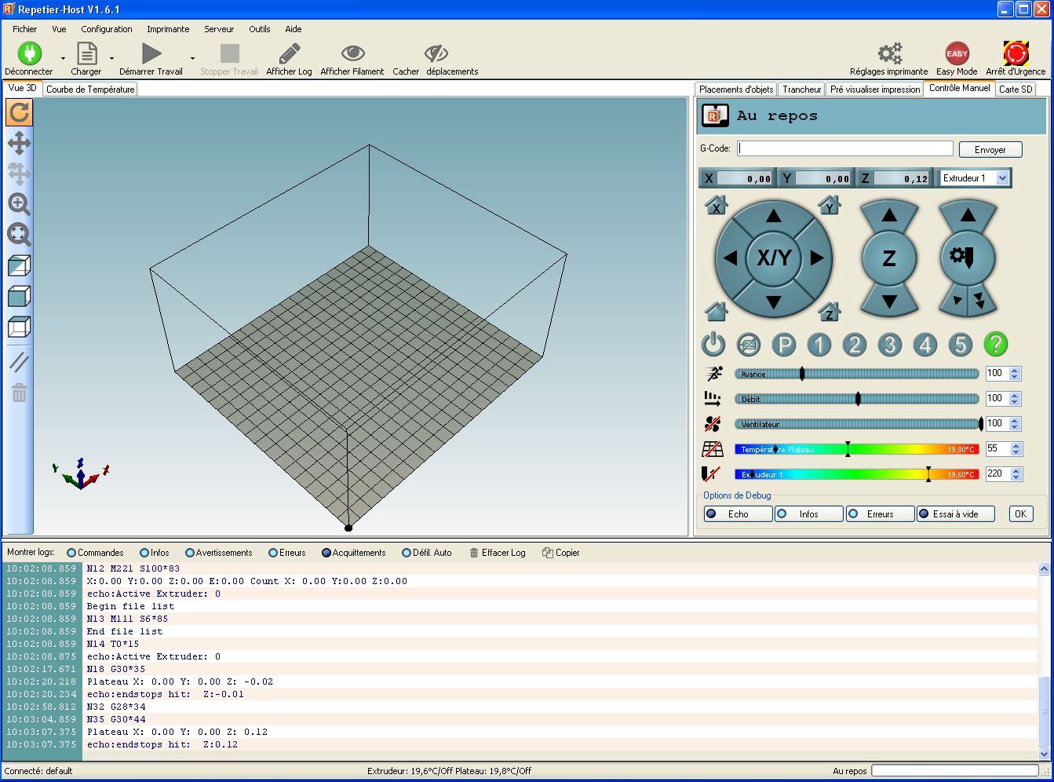Click the Afficher Log pencil icon

pyautogui.click(x=289, y=53)
